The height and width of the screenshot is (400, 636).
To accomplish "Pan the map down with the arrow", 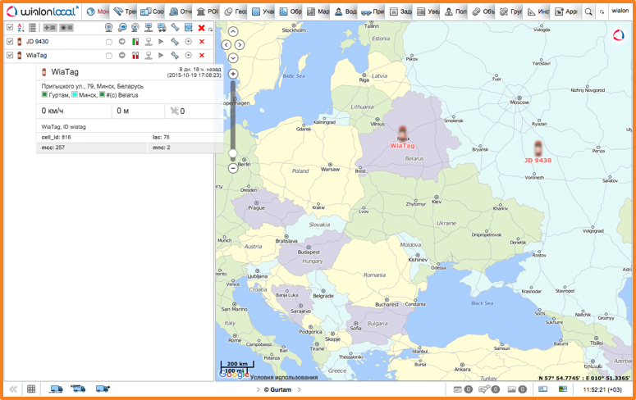I will [233, 58].
